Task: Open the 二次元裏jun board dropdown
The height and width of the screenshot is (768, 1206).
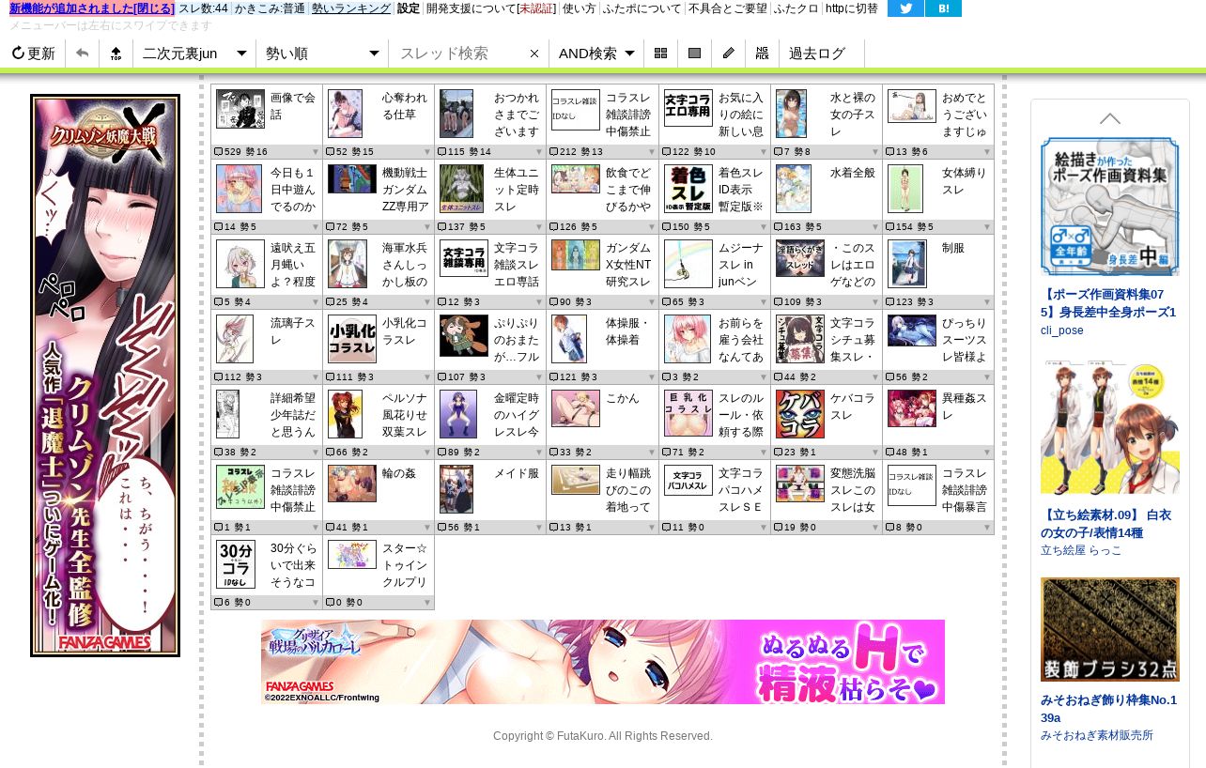Action: (194, 54)
